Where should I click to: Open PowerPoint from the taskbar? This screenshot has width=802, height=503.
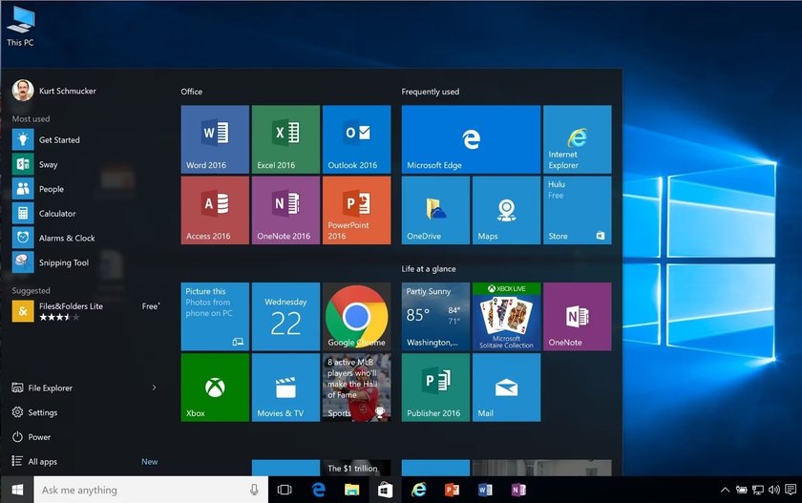[x=452, y=490]
